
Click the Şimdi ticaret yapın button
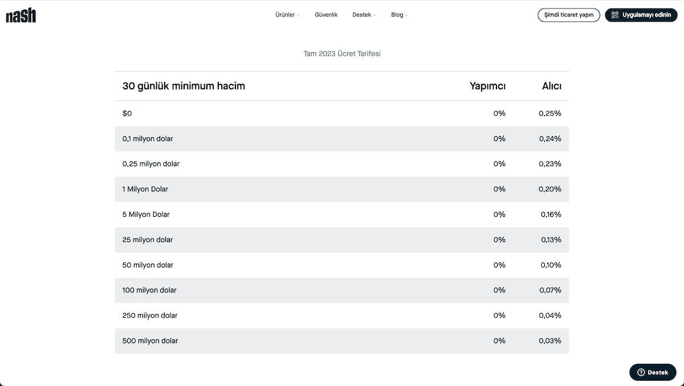569,15
